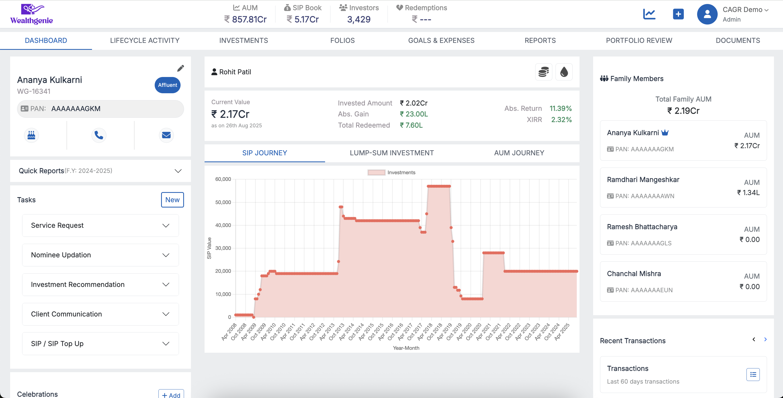Click the coins stack icon beside Rohit Patil
This screenshot has width=783, height=398.
click(544, 72)
